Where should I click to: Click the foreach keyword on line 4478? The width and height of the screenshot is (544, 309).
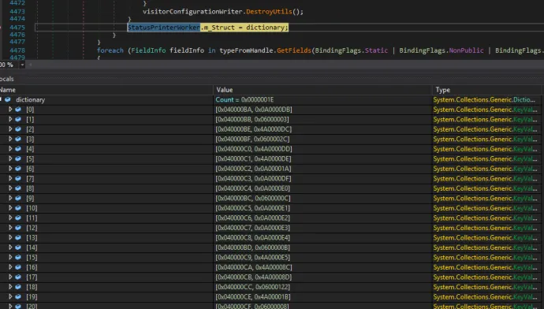click(x=110, y=50)
